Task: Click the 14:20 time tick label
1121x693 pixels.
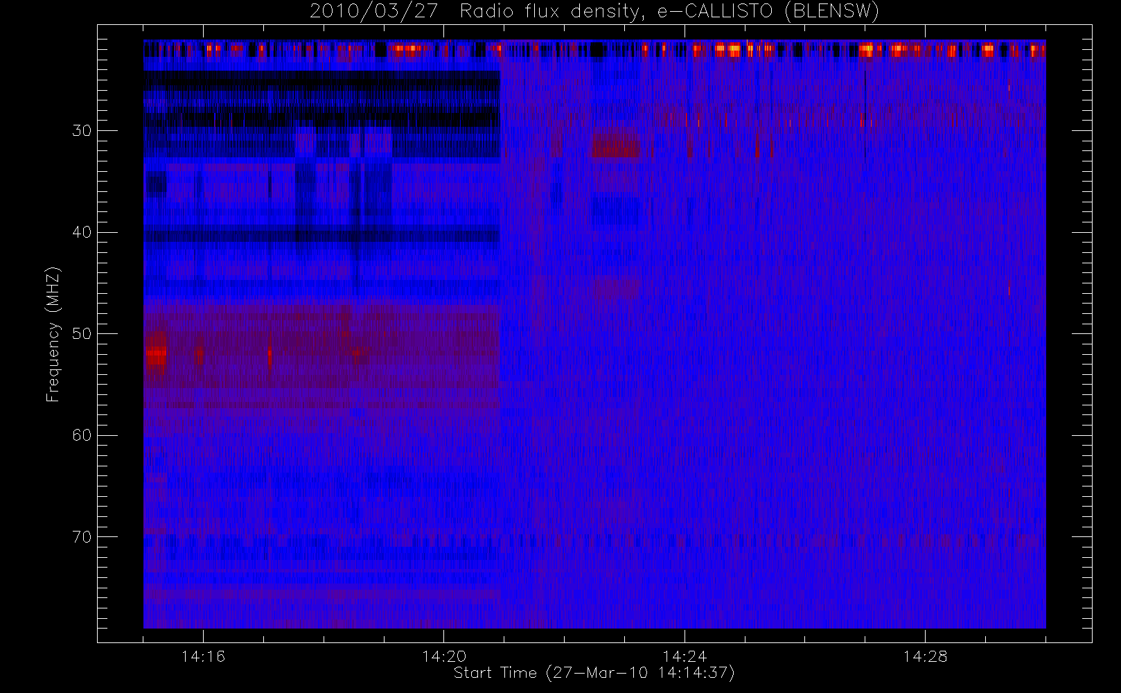Action: pos(443,656)
